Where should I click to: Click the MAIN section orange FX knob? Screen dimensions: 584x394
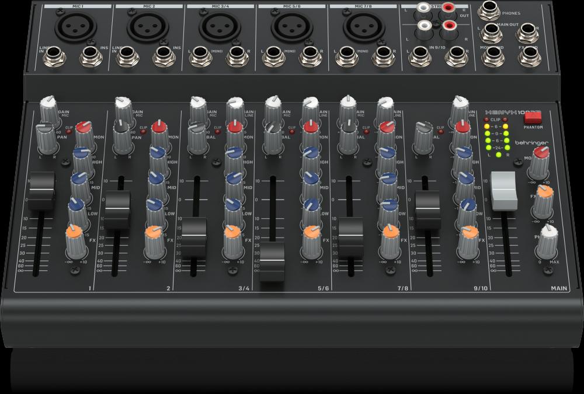point(544,193)
